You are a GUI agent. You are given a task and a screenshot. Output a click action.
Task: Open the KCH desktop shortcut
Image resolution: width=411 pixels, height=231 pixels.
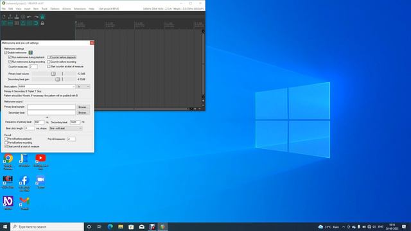tap(8, 182)
